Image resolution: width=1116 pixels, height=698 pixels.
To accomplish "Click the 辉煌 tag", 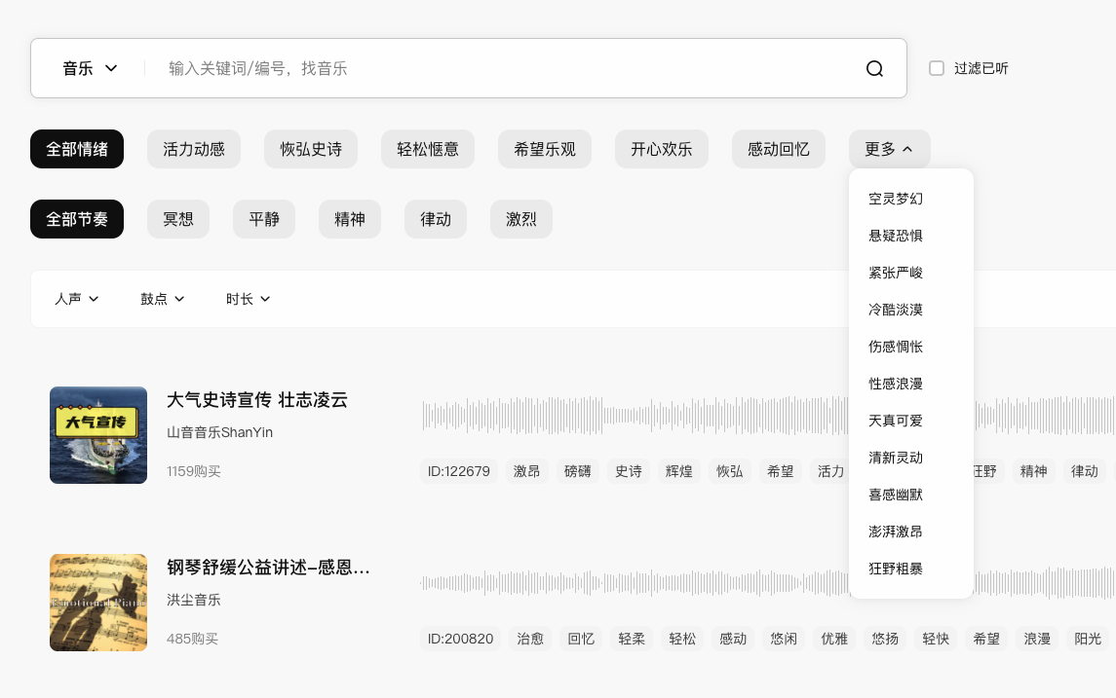I will tap(679, 471).
